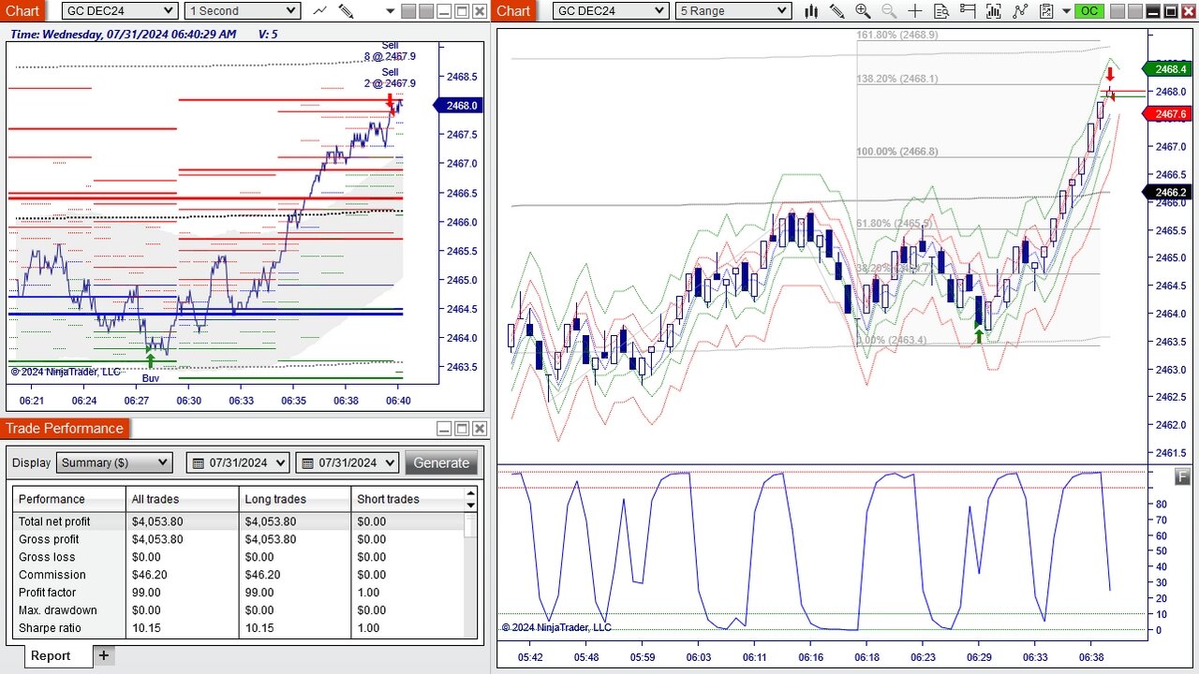
Task: Open end date 07/31/2024 dropdown arrow
Action: tap(389, 462)
